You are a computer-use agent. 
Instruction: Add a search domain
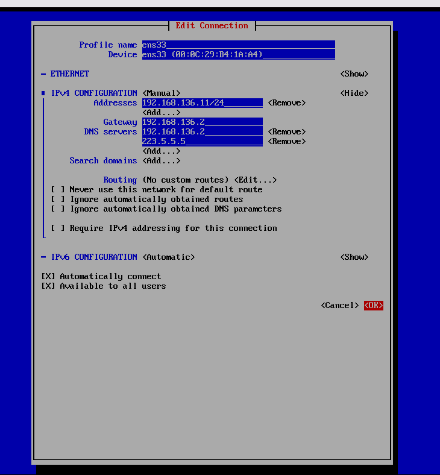pyautogui.click(x=161, y=160)
